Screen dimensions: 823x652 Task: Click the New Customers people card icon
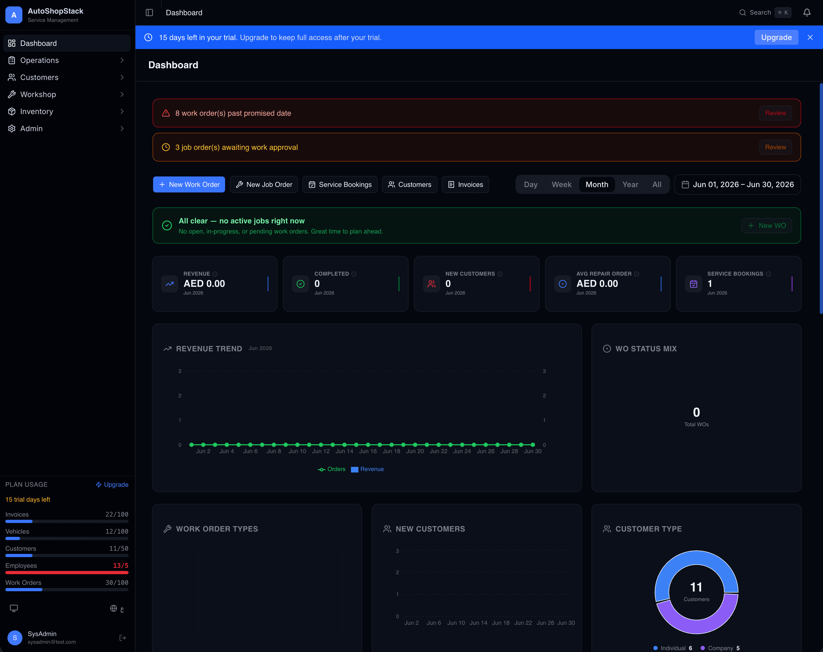coord(431,284)
